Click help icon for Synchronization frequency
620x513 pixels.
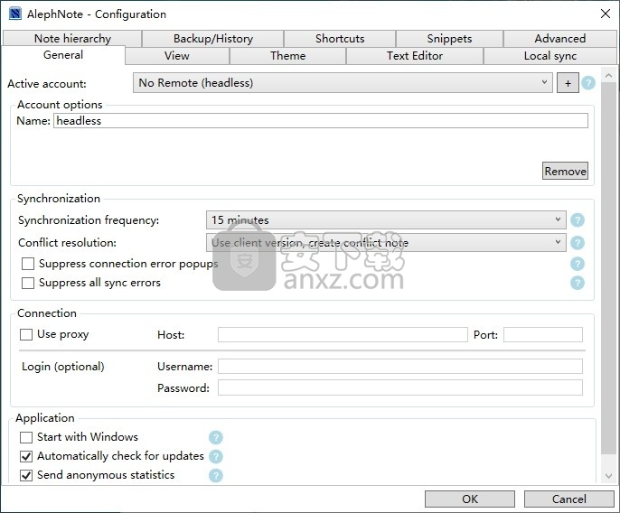tap(578, 220)
